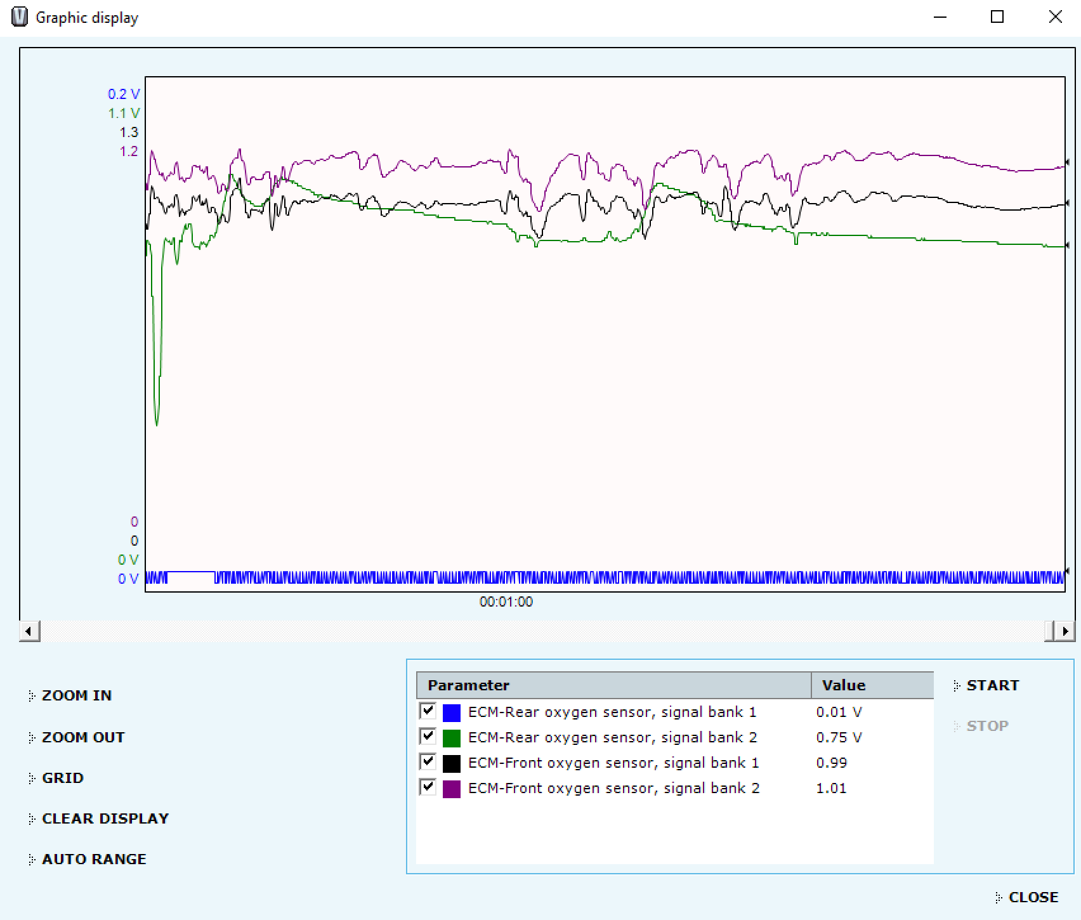The height and width of the screenshot is (920, 1081).
Task: Click CLOSE at the bottom right
Action: (1033, 897)
